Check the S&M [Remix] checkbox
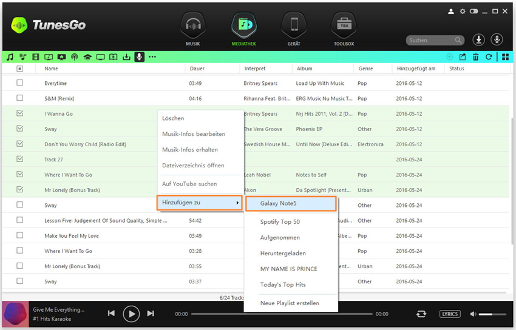The image size is (516, 330). 20,98
